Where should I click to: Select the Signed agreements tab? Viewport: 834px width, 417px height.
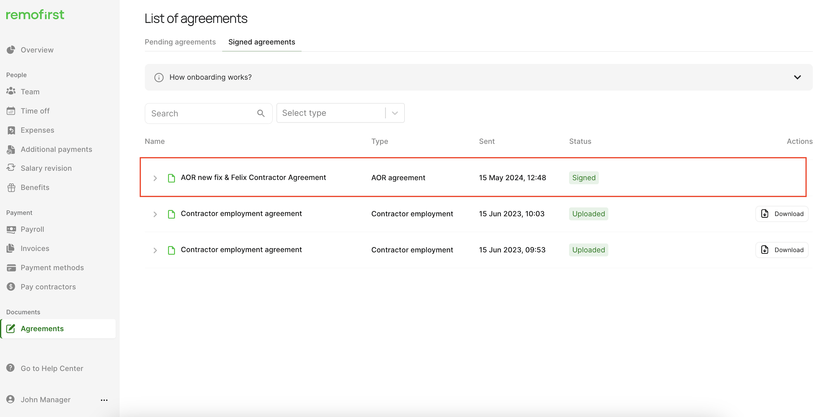click(261, 42)
